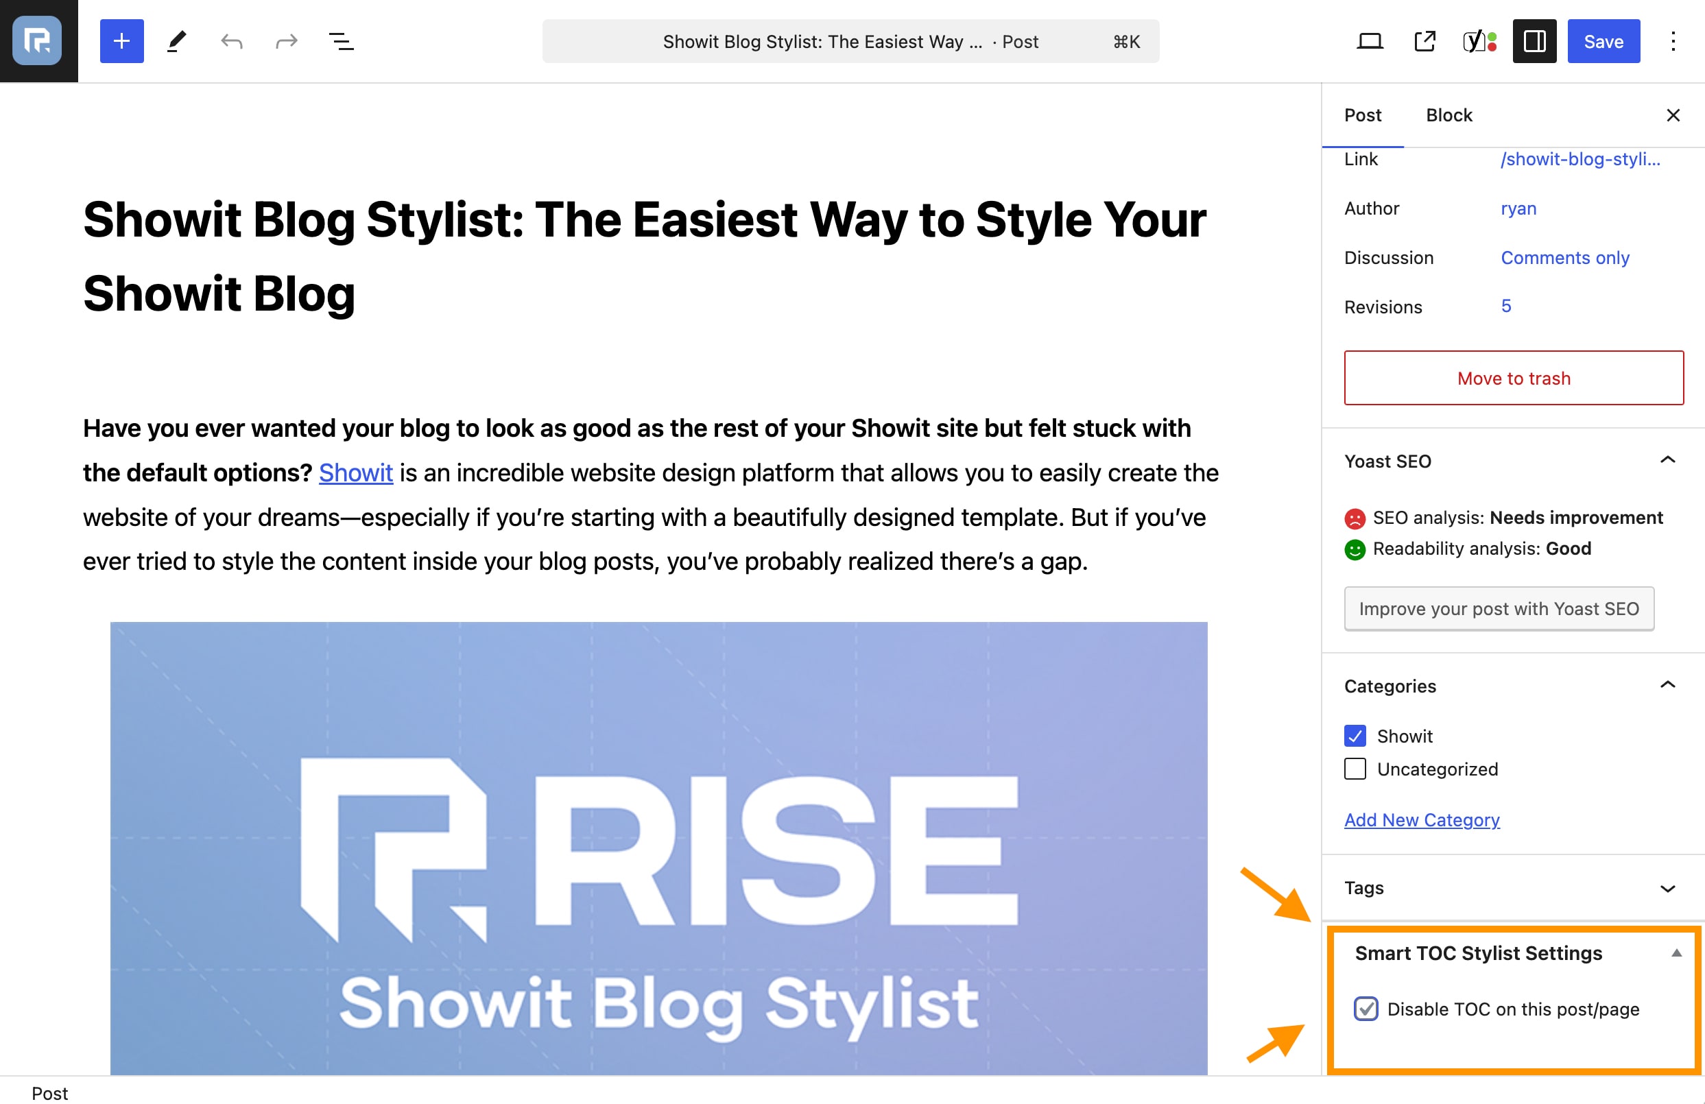The image size is (1705, 1104).
Task: Toggle Disable TOC on this post/page
Action: (x=1366, y=1009)
